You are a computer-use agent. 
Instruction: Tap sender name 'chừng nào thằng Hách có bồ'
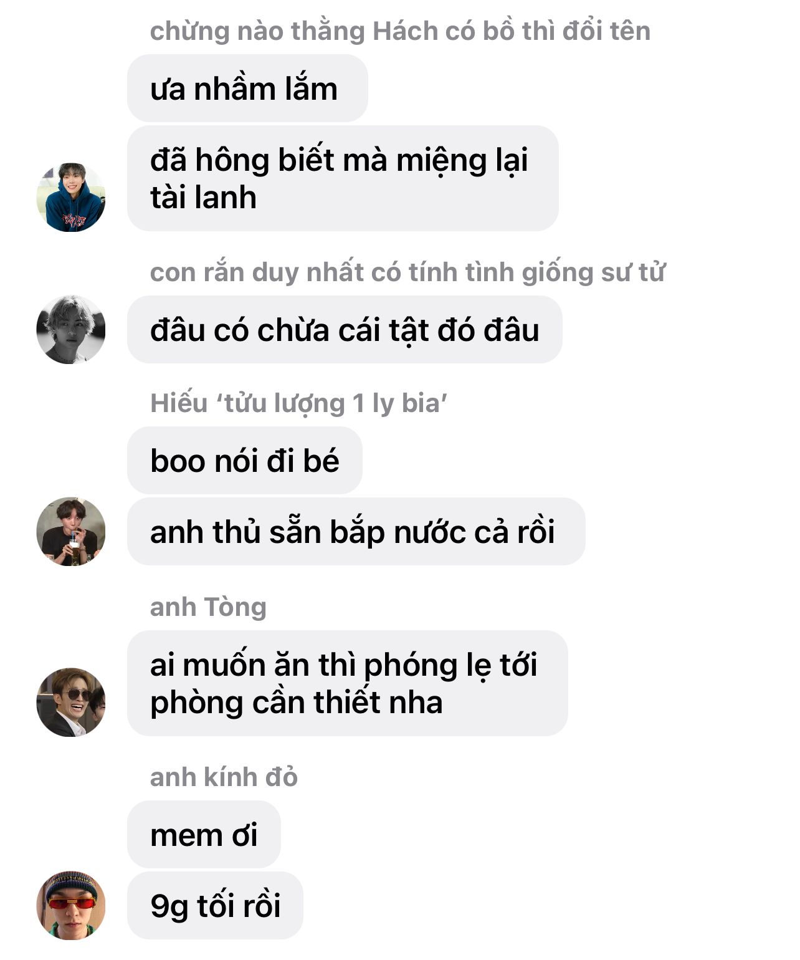(400, 31)
